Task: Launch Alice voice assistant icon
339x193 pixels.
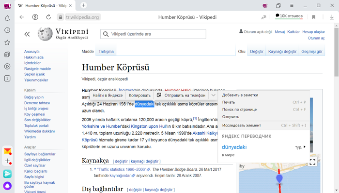Action: click(x=7, y=186)
